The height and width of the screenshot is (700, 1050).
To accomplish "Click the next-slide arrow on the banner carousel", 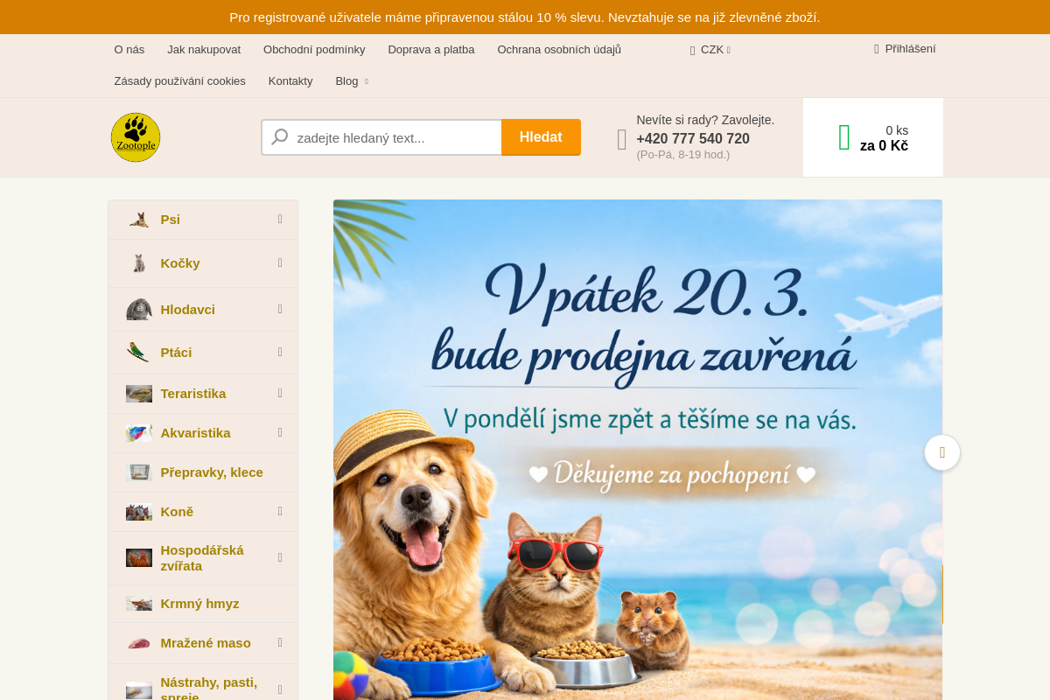I will (x=942, y=452).
